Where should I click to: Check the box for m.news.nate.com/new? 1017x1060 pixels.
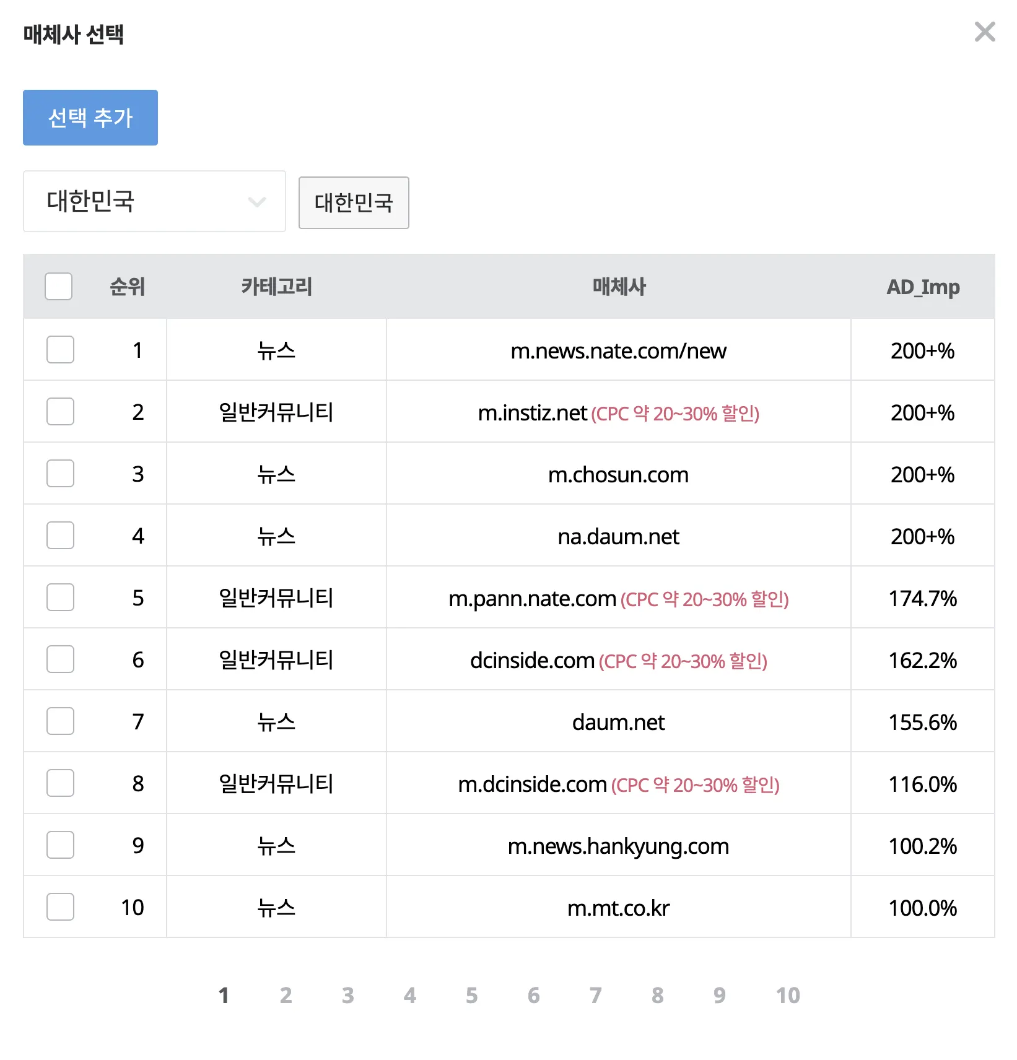click(60, 350)
